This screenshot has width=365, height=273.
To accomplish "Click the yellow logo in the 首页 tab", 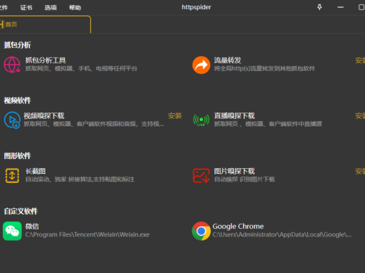I will coord(2,25).
